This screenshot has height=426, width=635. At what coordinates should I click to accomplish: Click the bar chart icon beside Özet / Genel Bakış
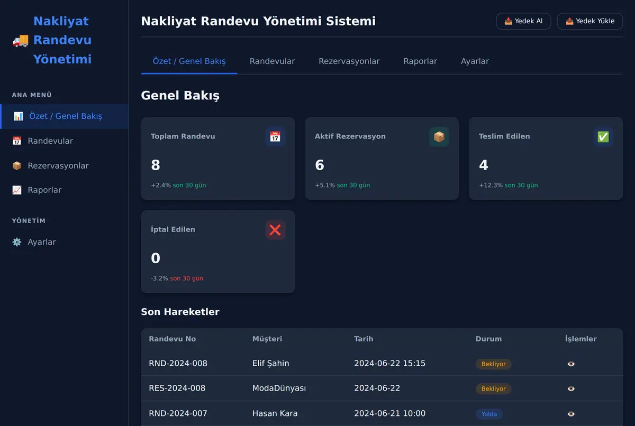coord(18,116)
